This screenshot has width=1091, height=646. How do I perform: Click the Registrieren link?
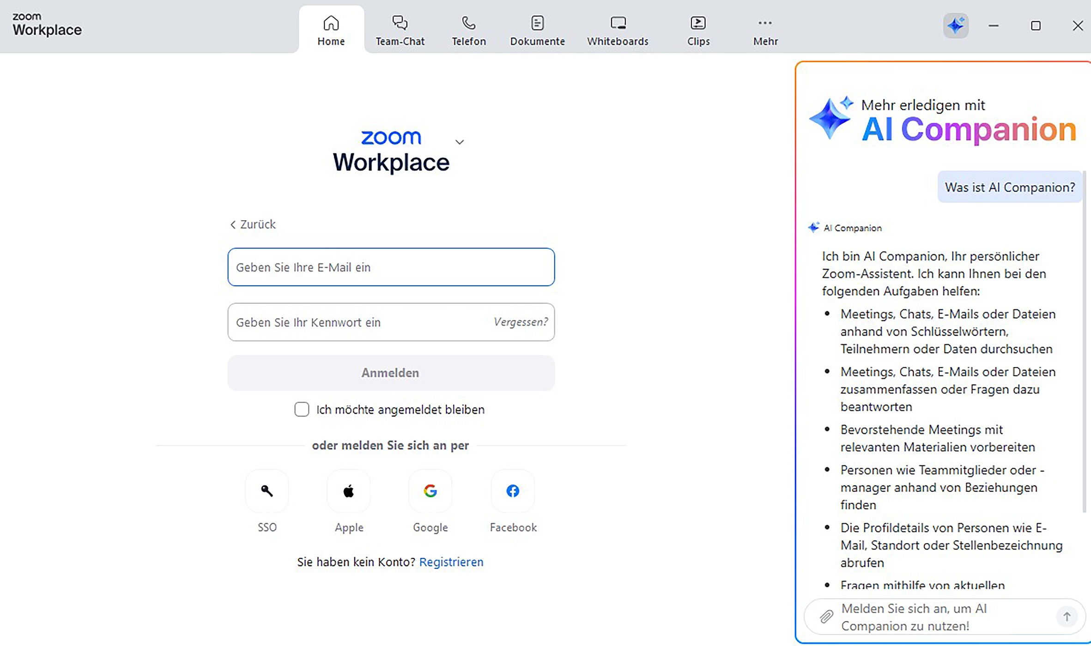click(x=451, y=562)
